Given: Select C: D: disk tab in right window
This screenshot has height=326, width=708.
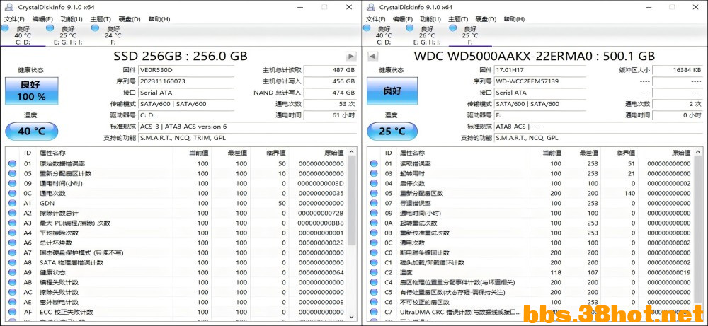Looking at the screenshot, I should coord(383,35).
